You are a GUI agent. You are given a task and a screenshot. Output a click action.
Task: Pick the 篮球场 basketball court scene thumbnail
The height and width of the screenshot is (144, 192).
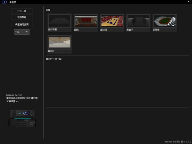click(112, 21)
